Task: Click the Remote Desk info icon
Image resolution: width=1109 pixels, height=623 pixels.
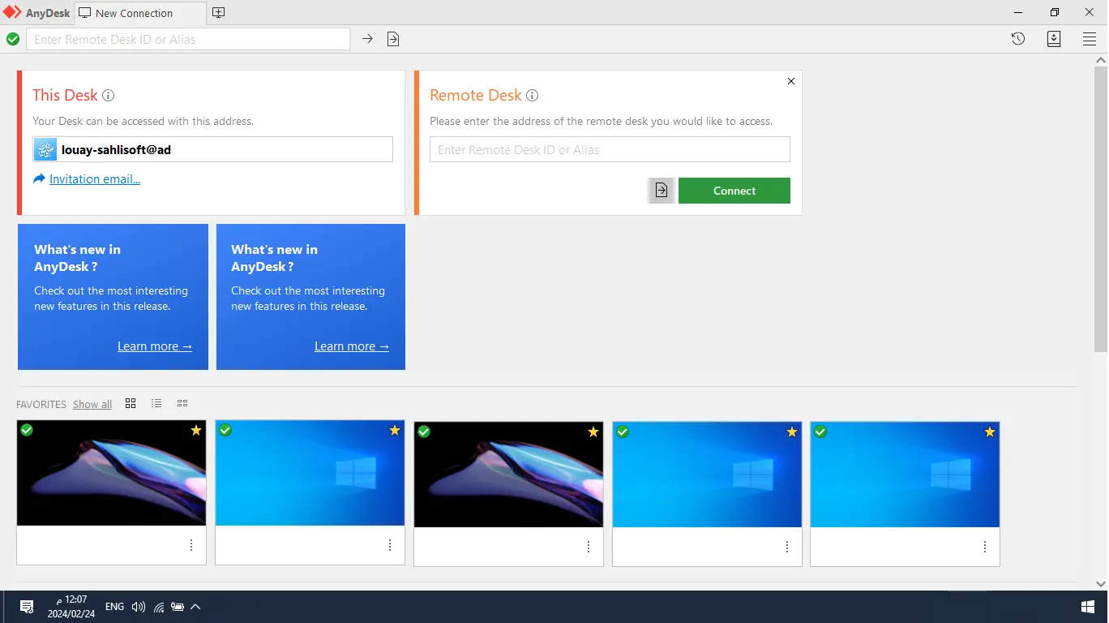Action: click(x=532, y=96)
